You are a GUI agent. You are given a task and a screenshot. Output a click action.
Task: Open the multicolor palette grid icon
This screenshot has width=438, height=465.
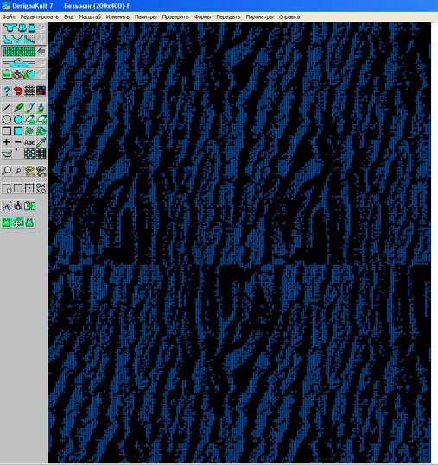click(x=41, y=91)
